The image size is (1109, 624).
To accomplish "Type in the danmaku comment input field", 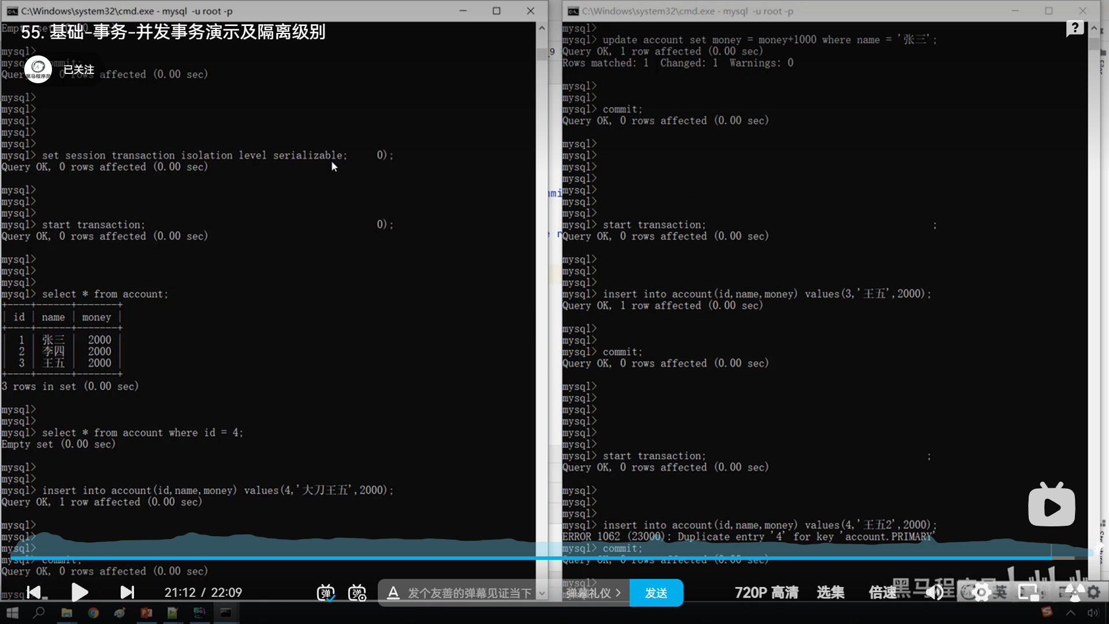I will click(x=469, y=593).
